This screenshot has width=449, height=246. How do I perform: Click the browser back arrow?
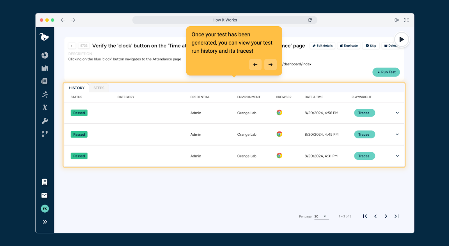click(x=63, y=20)
